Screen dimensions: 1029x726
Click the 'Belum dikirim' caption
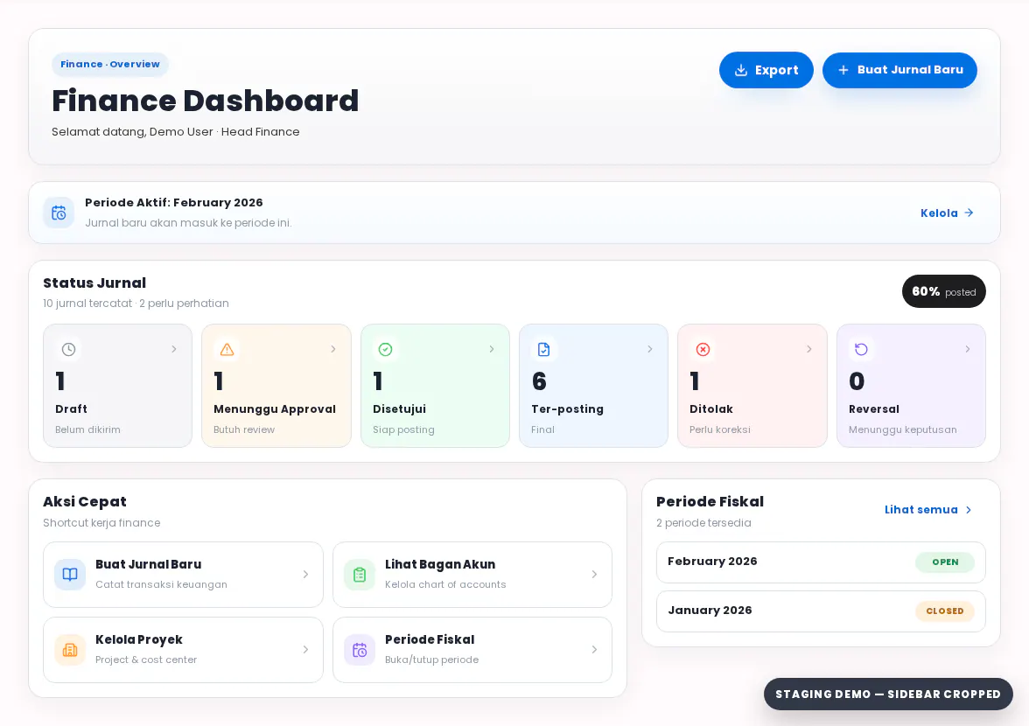coord(87,429)
